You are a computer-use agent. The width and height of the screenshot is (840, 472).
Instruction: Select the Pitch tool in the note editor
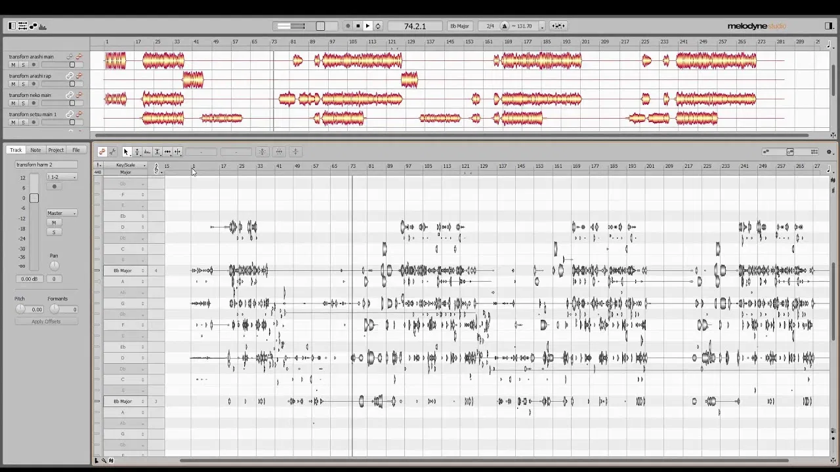click(x=136, y=151)
